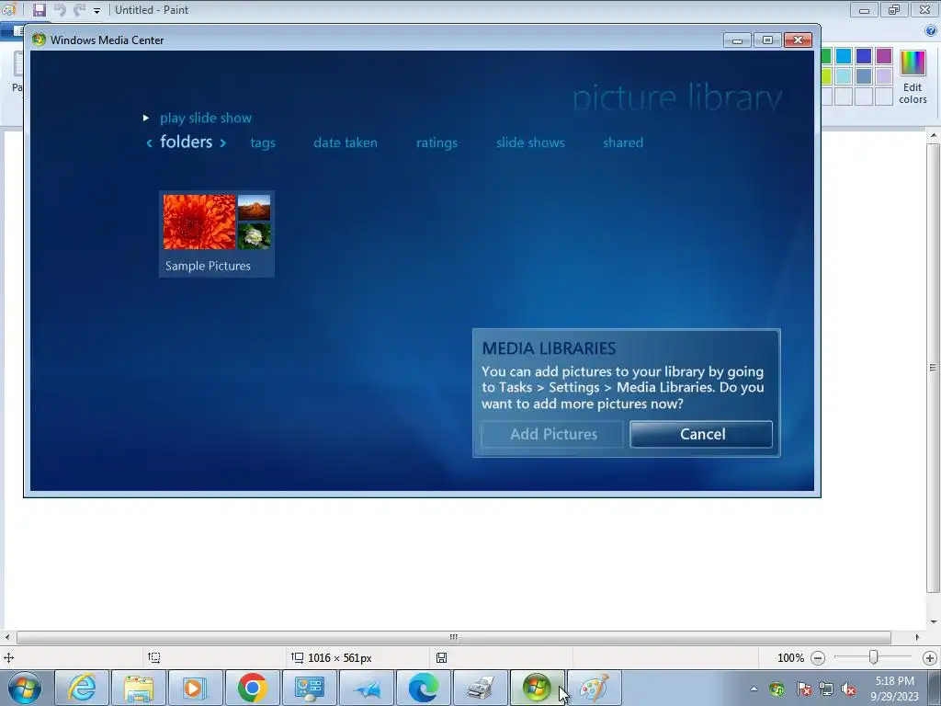Open the paper plane app on taskbar
The width and height of the screenshot is (941, 706).
coord(367,688)
